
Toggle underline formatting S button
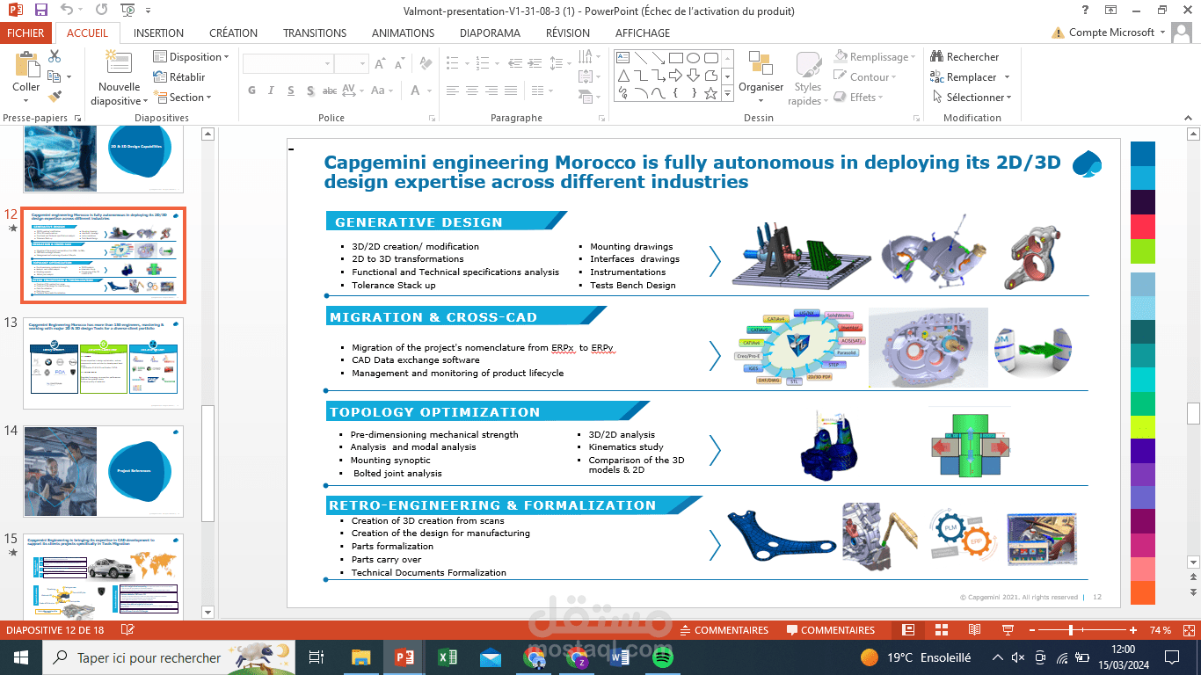tap(290, 91)
